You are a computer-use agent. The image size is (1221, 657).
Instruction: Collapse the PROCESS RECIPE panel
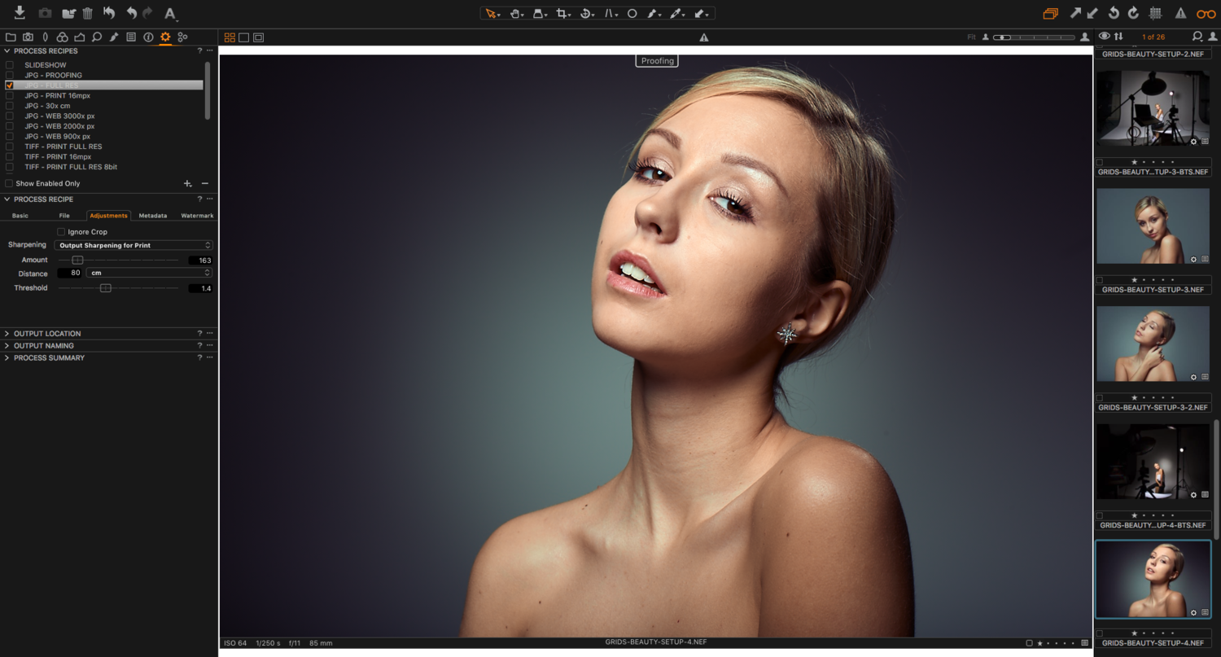pyautogui.click(x=7, y=199)
